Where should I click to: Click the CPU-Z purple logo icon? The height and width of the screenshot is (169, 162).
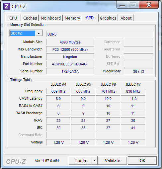pyautogui.click(x=7, y=6)
